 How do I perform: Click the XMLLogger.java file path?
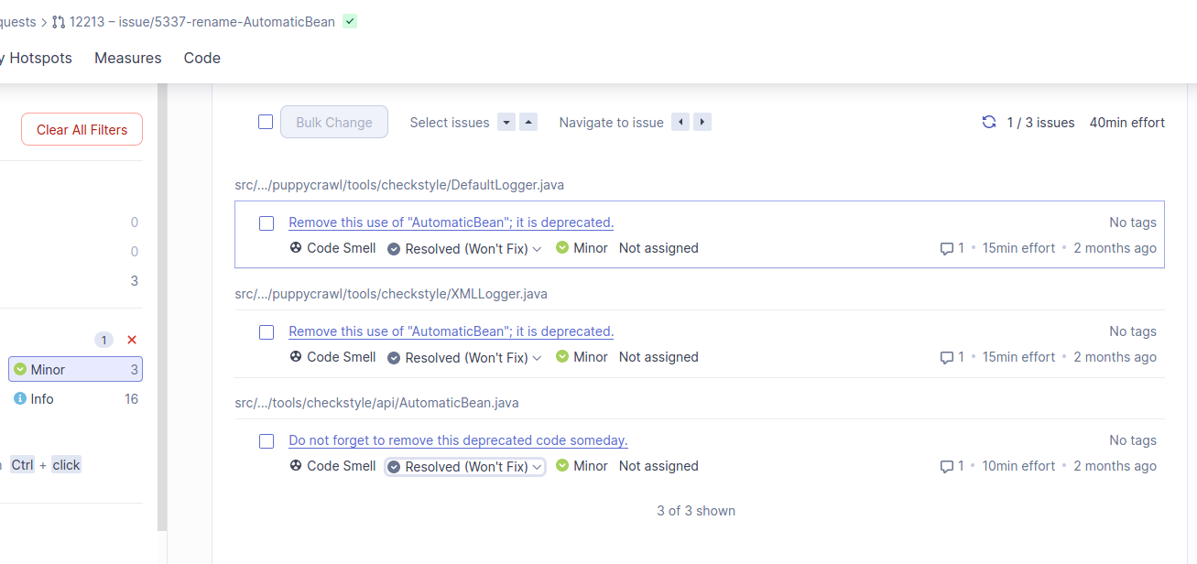(391, 294)
